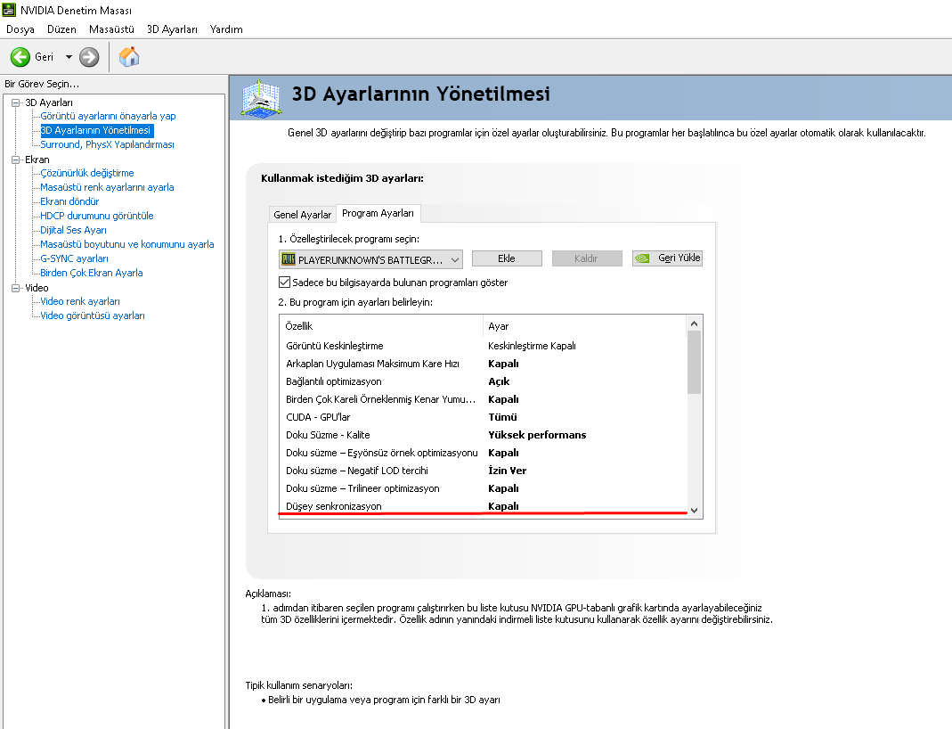Click the Yüksek performans value
Viewport: 952px width, 729px height.
(x=537, y=435)
